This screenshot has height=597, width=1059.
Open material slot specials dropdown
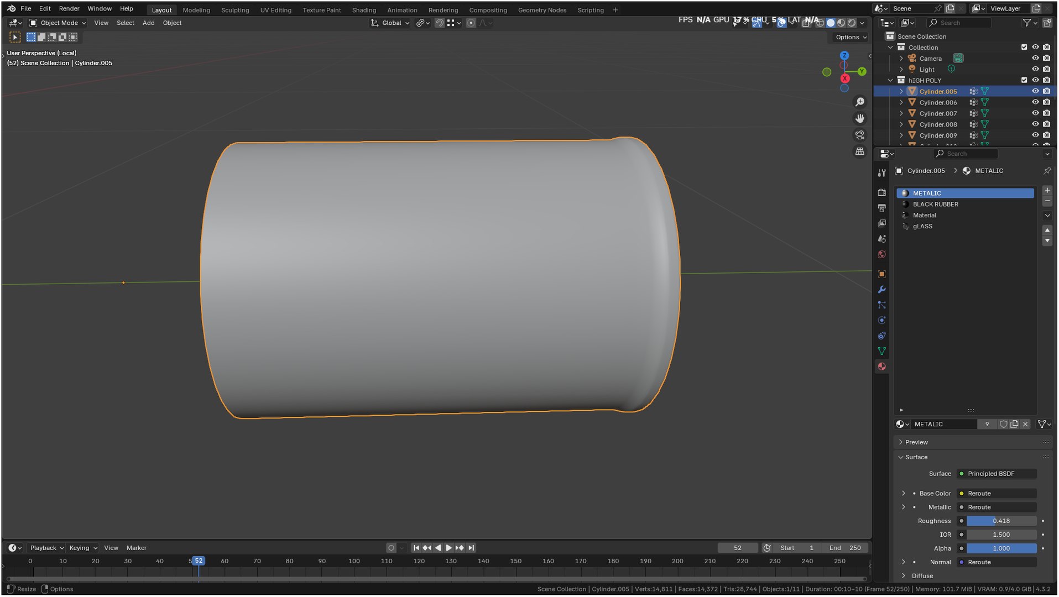1047,216
